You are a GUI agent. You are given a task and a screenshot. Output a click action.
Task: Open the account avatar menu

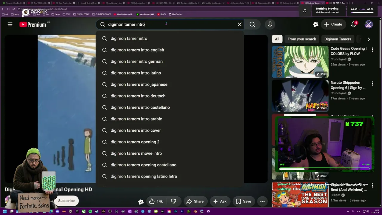coord(369,24)
